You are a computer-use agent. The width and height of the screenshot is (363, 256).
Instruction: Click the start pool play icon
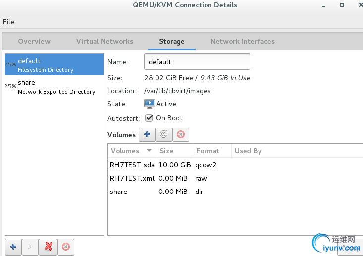(30, 247)
